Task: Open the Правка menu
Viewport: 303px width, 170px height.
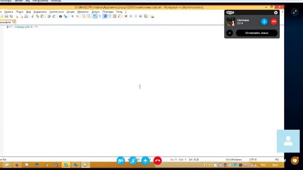Action: click(9, 12)
